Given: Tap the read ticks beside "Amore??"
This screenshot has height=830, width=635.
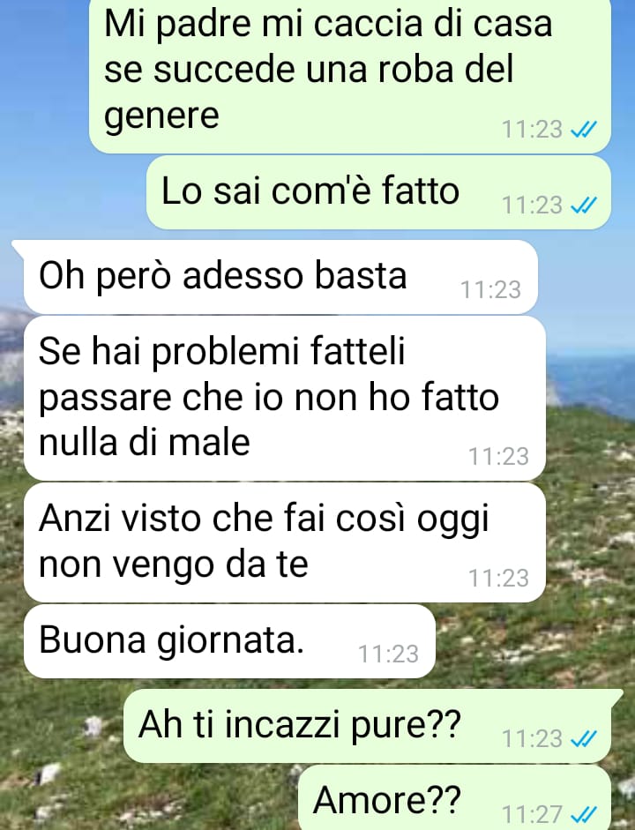Looking at the screenshot, I should tap(584, 813).
